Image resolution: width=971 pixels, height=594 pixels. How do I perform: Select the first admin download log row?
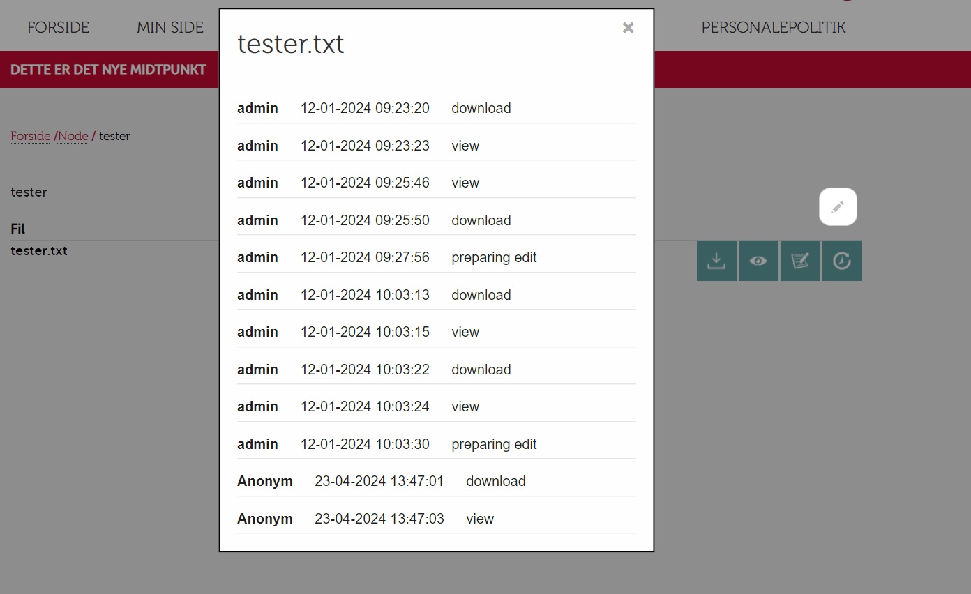point(436,108)
